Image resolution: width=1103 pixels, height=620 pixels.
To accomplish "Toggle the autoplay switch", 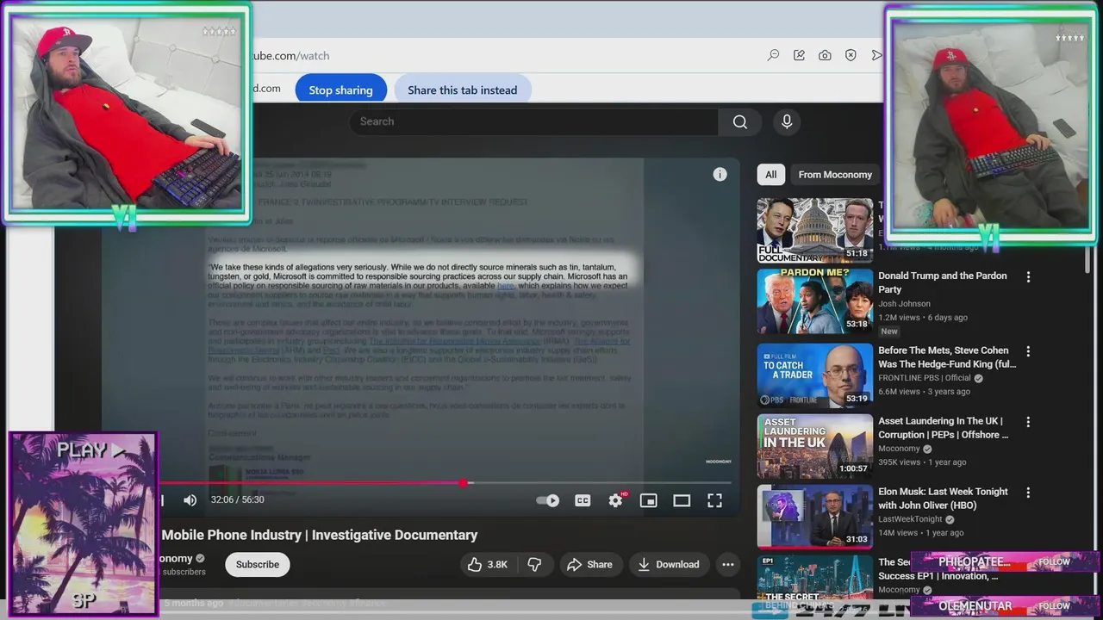I will point(548,500).
